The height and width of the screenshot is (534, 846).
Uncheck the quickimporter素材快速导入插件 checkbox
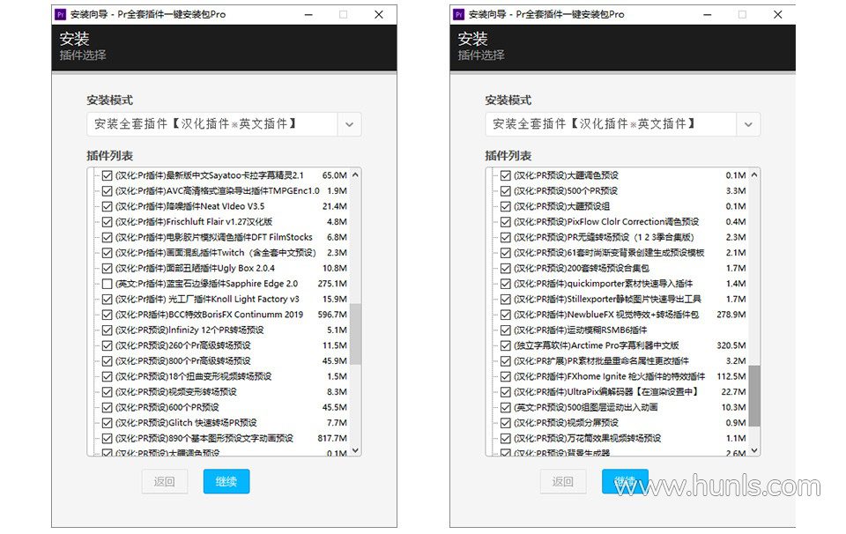tap(506, 284)
